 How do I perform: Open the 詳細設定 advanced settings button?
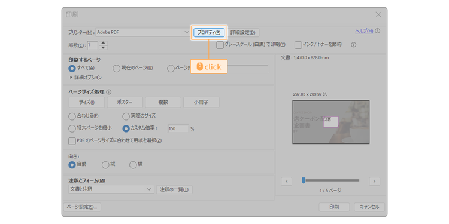(243, 33)
